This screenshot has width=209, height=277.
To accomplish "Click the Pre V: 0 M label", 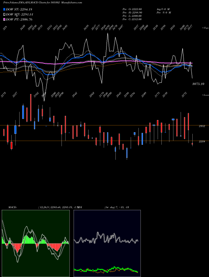I will coord(163,13).
